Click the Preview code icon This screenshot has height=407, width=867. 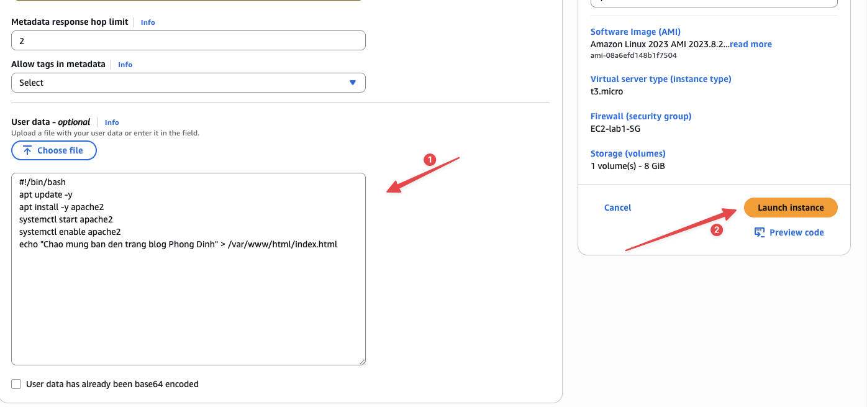tap(760, 232)
